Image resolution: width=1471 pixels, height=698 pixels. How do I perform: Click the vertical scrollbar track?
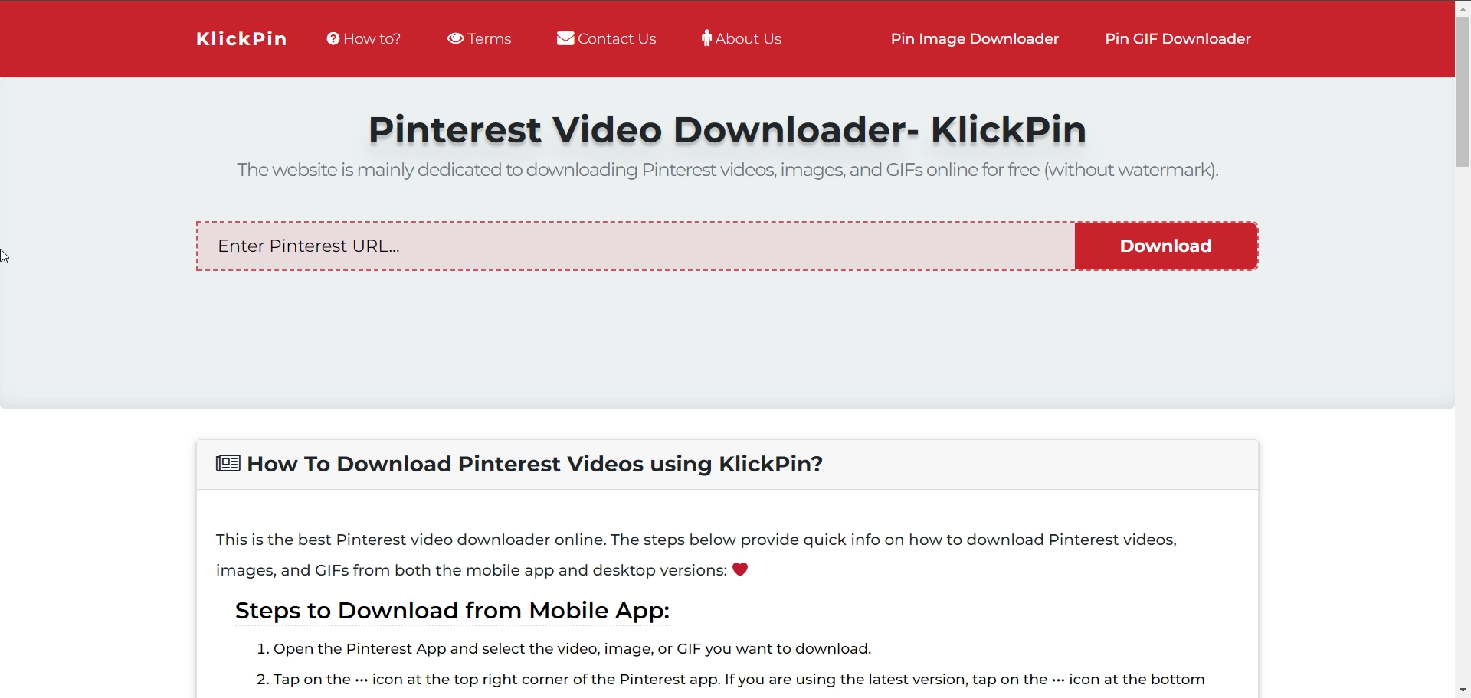pyautogui.click(x=1463, y=383)
